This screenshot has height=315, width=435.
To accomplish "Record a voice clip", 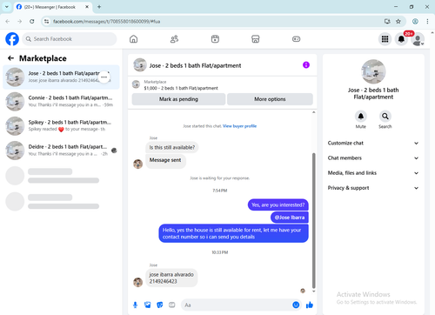I will (x=135, y=305).
